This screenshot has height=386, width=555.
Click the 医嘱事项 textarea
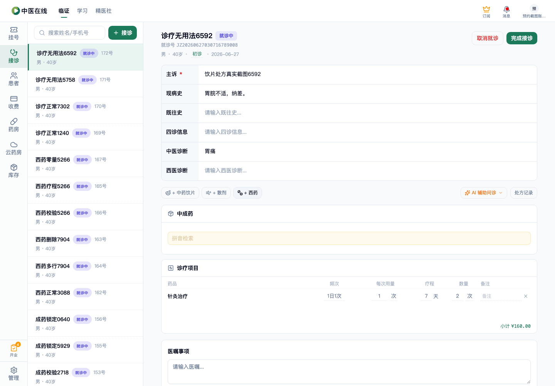349,372
